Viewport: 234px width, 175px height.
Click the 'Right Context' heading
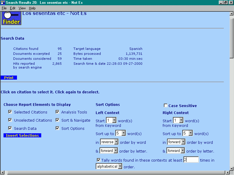click(x=176, y=113)
